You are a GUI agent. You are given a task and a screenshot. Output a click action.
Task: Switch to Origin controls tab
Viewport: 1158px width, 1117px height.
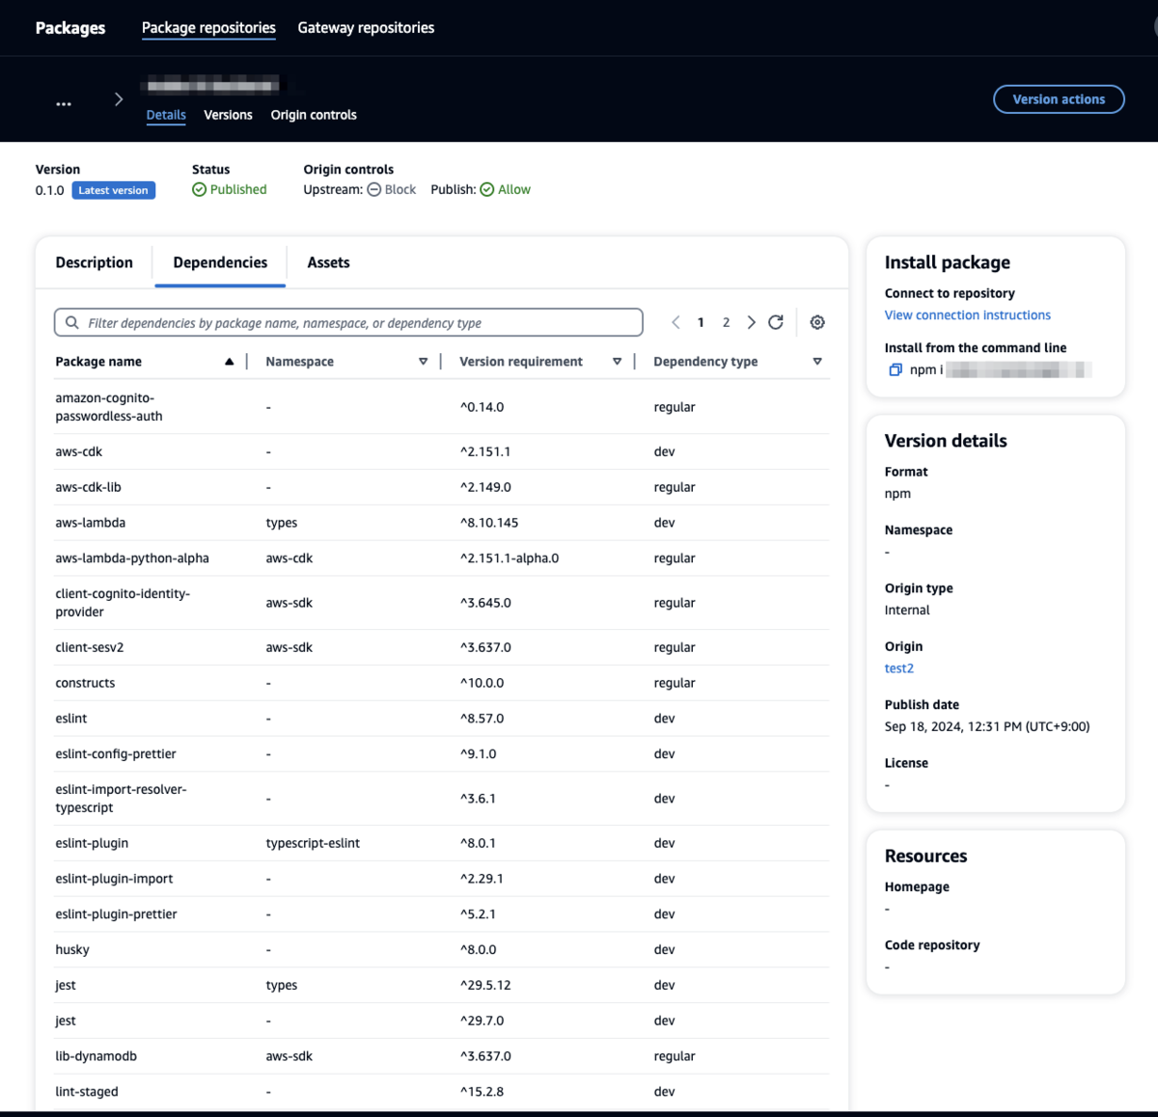(x=314, y=115)
